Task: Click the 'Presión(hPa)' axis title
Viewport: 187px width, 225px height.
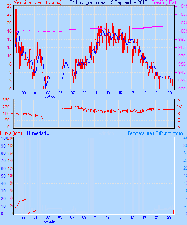Action: point(164,2)
